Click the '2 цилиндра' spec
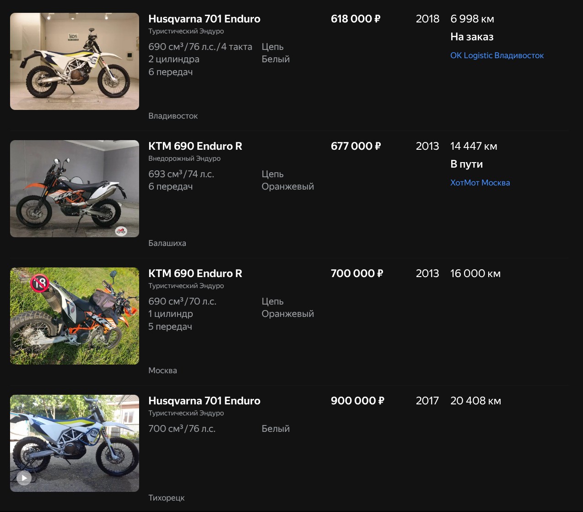Viewport: 583px width, 512px height. 174,59
